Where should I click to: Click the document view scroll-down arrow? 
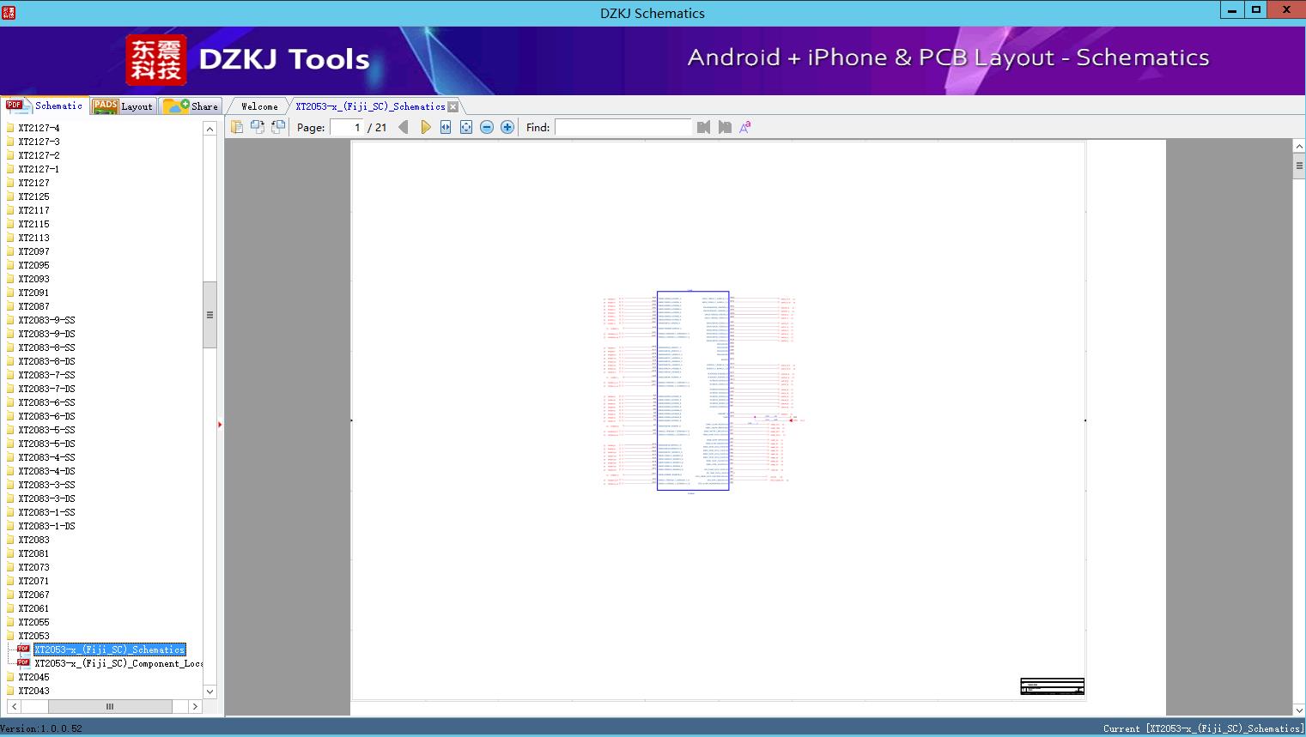pos(1299,710)
